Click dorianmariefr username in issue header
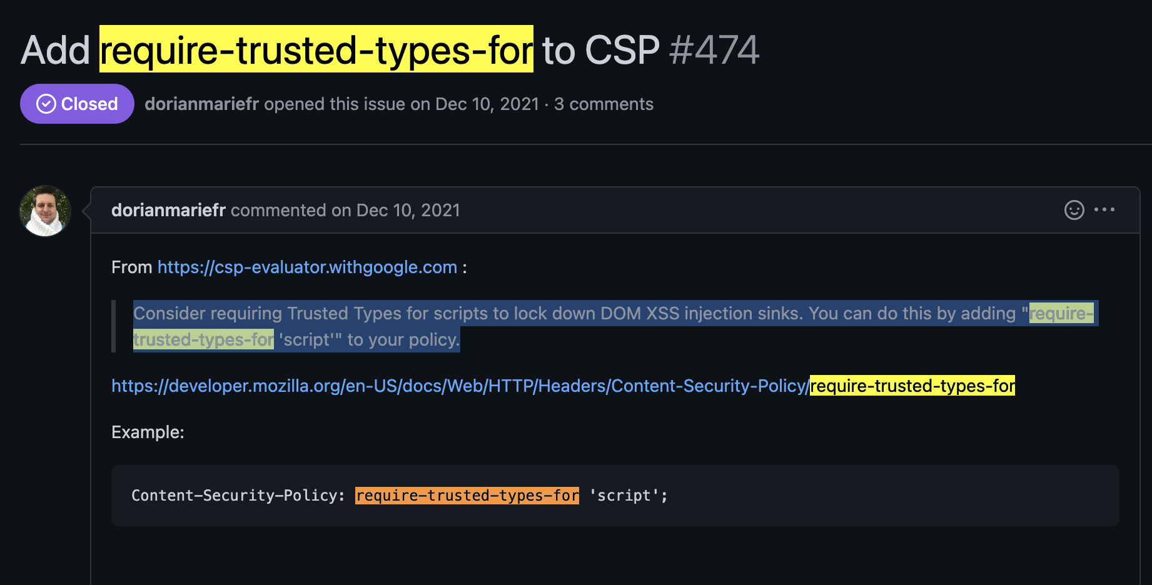 (x=201, y=104)
